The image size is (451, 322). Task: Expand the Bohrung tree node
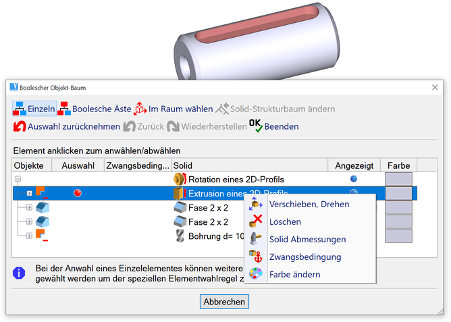pyautogui.click(x=29, y=236)
